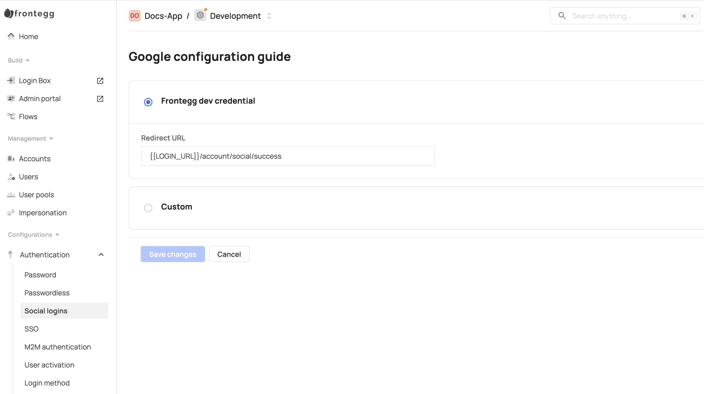Go to Passwordless settings

tap(47, 293)
